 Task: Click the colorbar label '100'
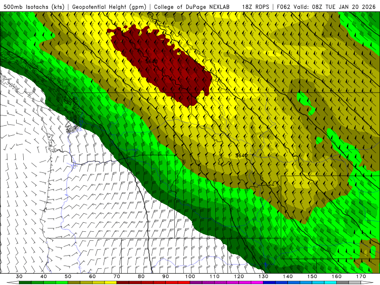click(190, 276)
